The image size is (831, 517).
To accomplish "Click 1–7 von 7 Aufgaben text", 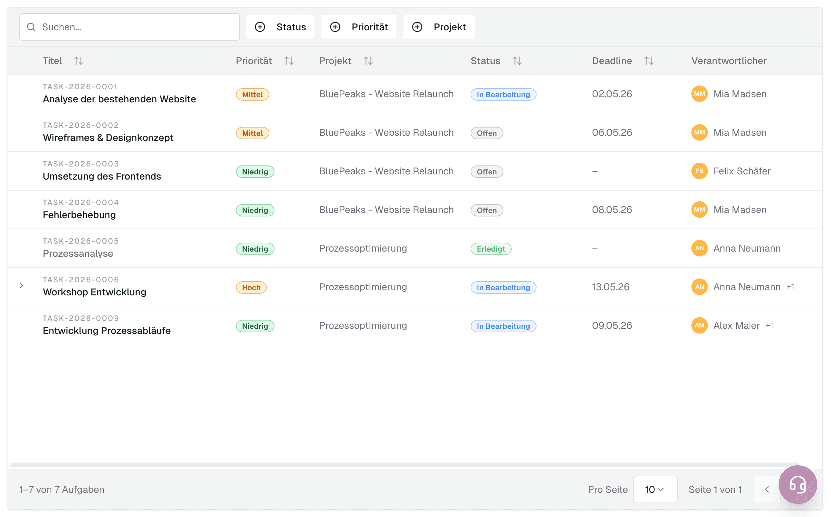I will coord(62,490).
